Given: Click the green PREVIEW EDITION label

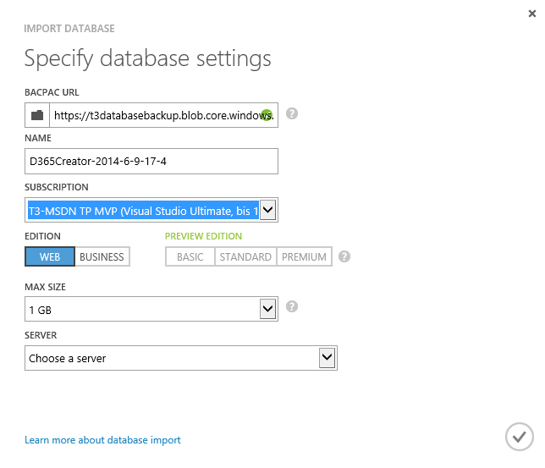Looking at the screenshot, I should [x=203, y=236].
